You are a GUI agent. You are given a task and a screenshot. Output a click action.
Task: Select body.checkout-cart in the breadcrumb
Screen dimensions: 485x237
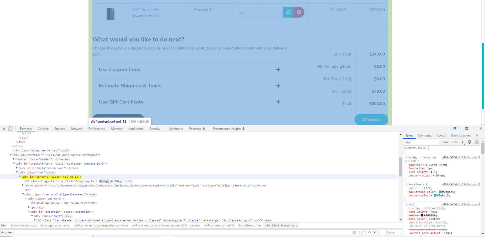pyautogui.click(x=24, y=225)
